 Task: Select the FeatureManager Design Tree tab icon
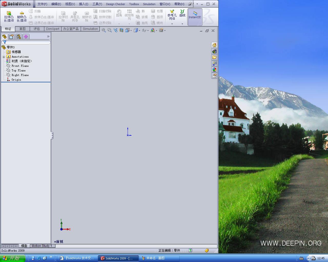pyautogui.click(x=4, y=37)
